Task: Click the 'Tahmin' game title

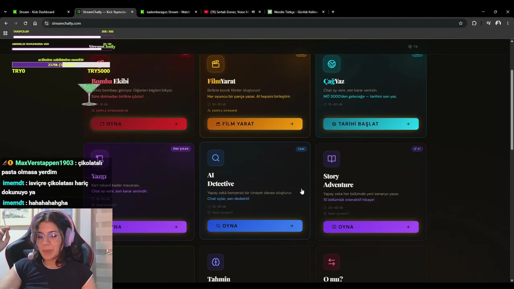Action: 219,279
